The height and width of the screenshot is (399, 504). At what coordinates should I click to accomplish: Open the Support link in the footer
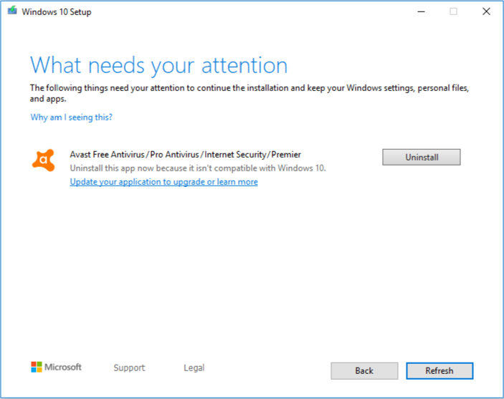(x=129, y=367)
